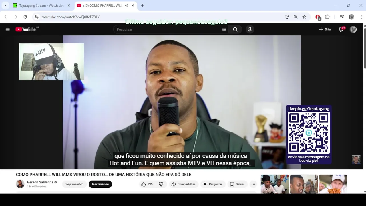Mute the YouTube tab's audio speaker icon
This screenshot has width=366, height=206.
(x=126, y=5)
